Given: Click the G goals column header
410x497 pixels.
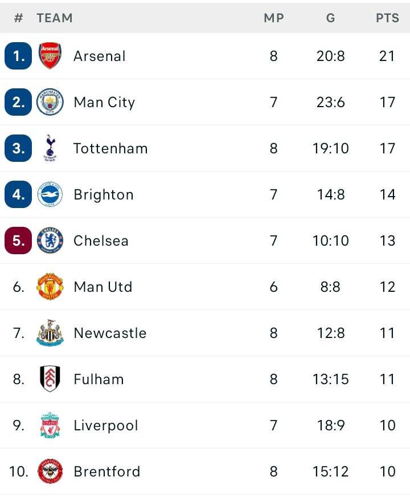Looking at the screenshot, I should 330,18.
